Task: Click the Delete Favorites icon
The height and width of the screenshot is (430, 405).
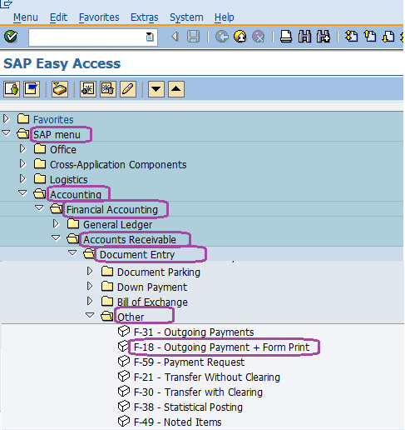Action: point(108,89)
